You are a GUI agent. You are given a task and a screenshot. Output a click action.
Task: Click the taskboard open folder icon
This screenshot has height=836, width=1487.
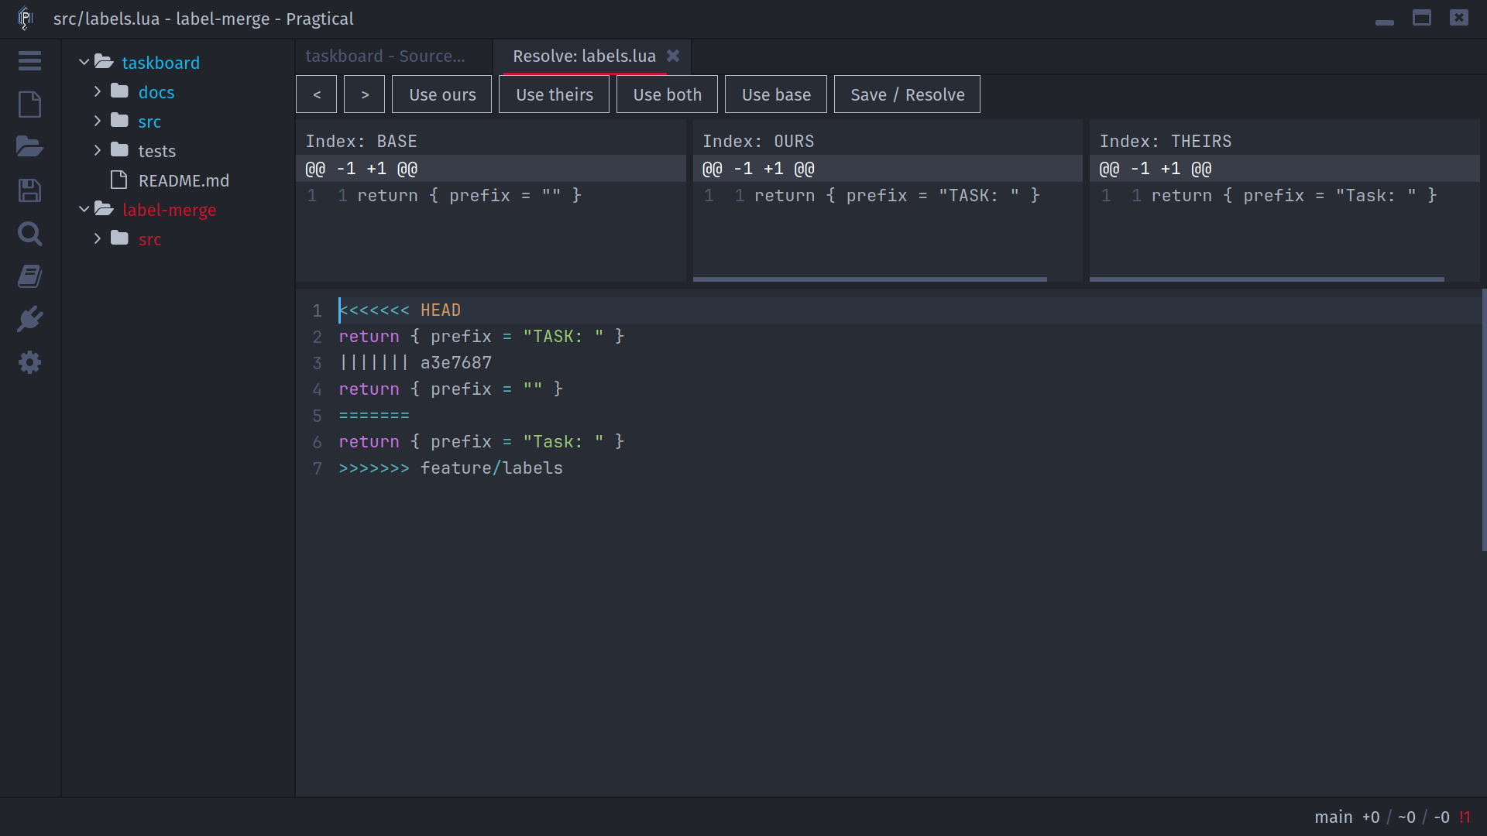[104, 62]
